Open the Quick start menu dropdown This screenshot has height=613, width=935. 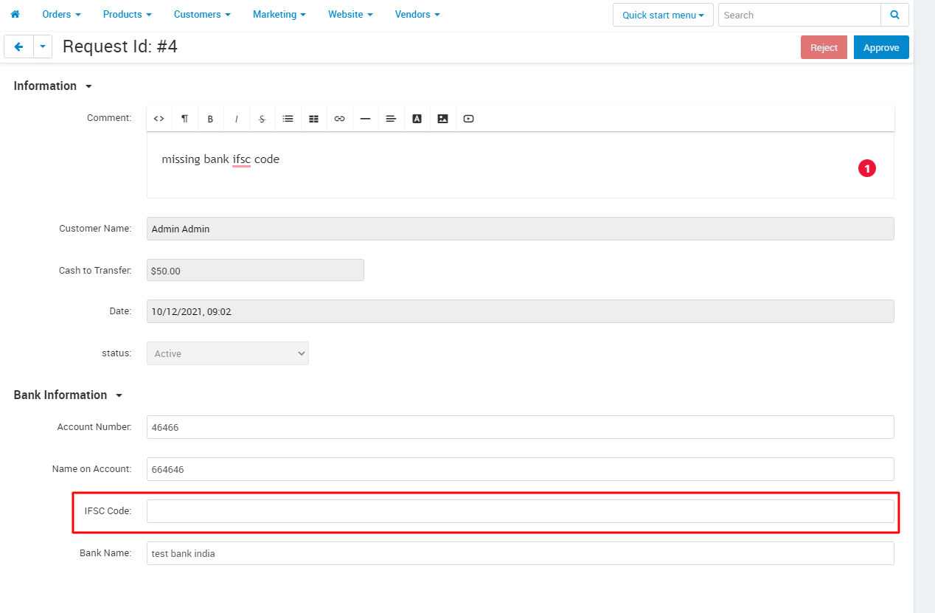coord(663,15)
